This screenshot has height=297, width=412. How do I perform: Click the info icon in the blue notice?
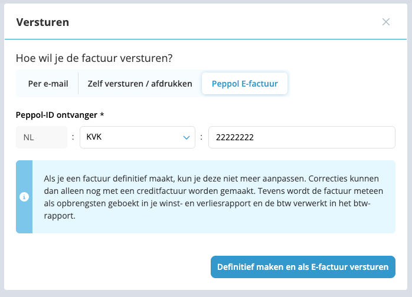coord(24,197)
